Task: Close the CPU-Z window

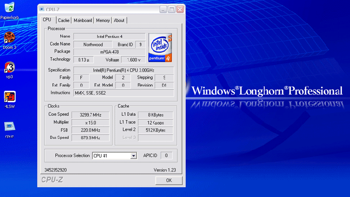Action: 180,9
